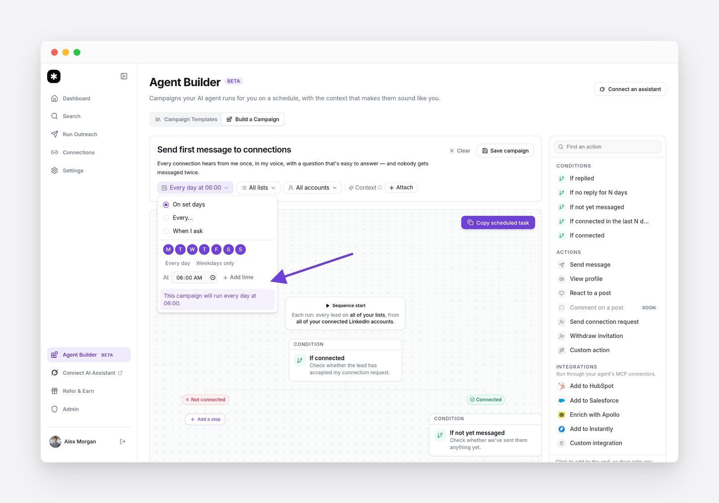719x503 pixels.
Task: Toggle Monday day chip
Action: (169, 249)
